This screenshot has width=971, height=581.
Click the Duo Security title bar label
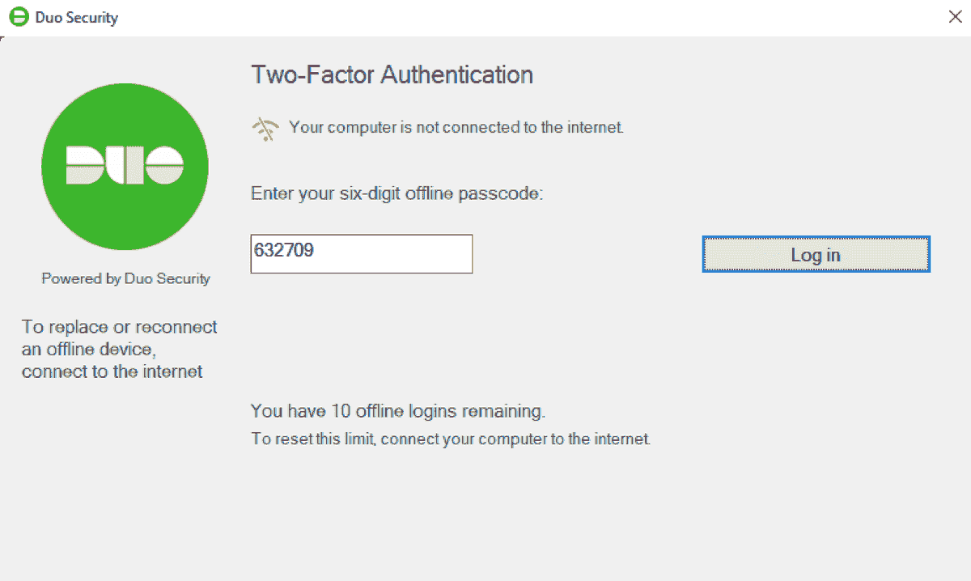[74, 16]
